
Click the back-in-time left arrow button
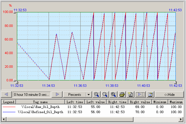6,94
